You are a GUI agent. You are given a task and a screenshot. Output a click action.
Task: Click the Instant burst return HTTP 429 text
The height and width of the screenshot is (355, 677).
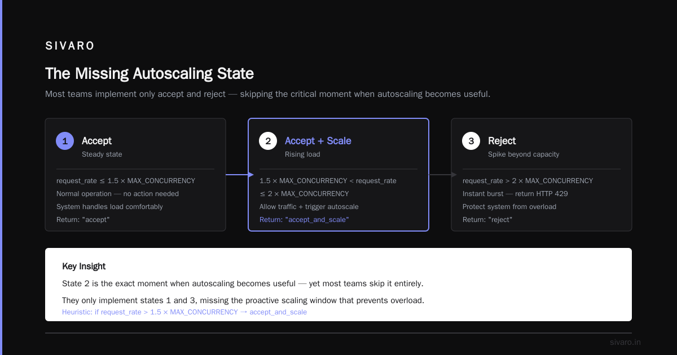515,194
